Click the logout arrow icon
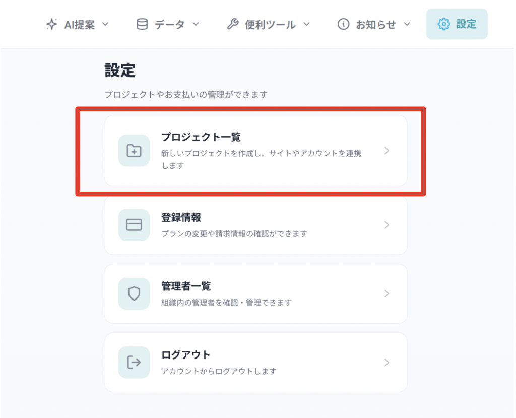The width and height of the screenshot is (516, 418). tap(134, 362)
